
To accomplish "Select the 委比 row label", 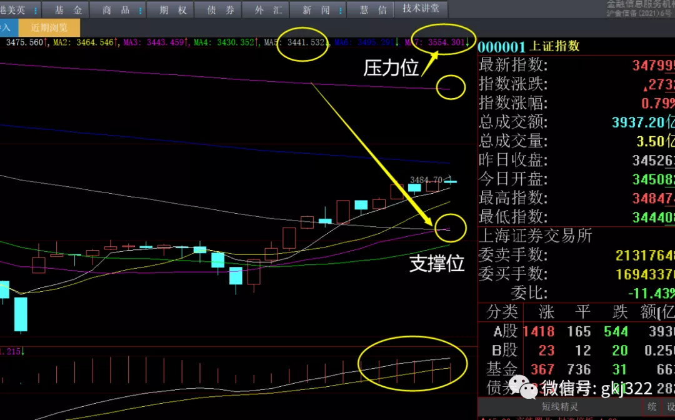I will pyautogui.click(x=529, y=293).
